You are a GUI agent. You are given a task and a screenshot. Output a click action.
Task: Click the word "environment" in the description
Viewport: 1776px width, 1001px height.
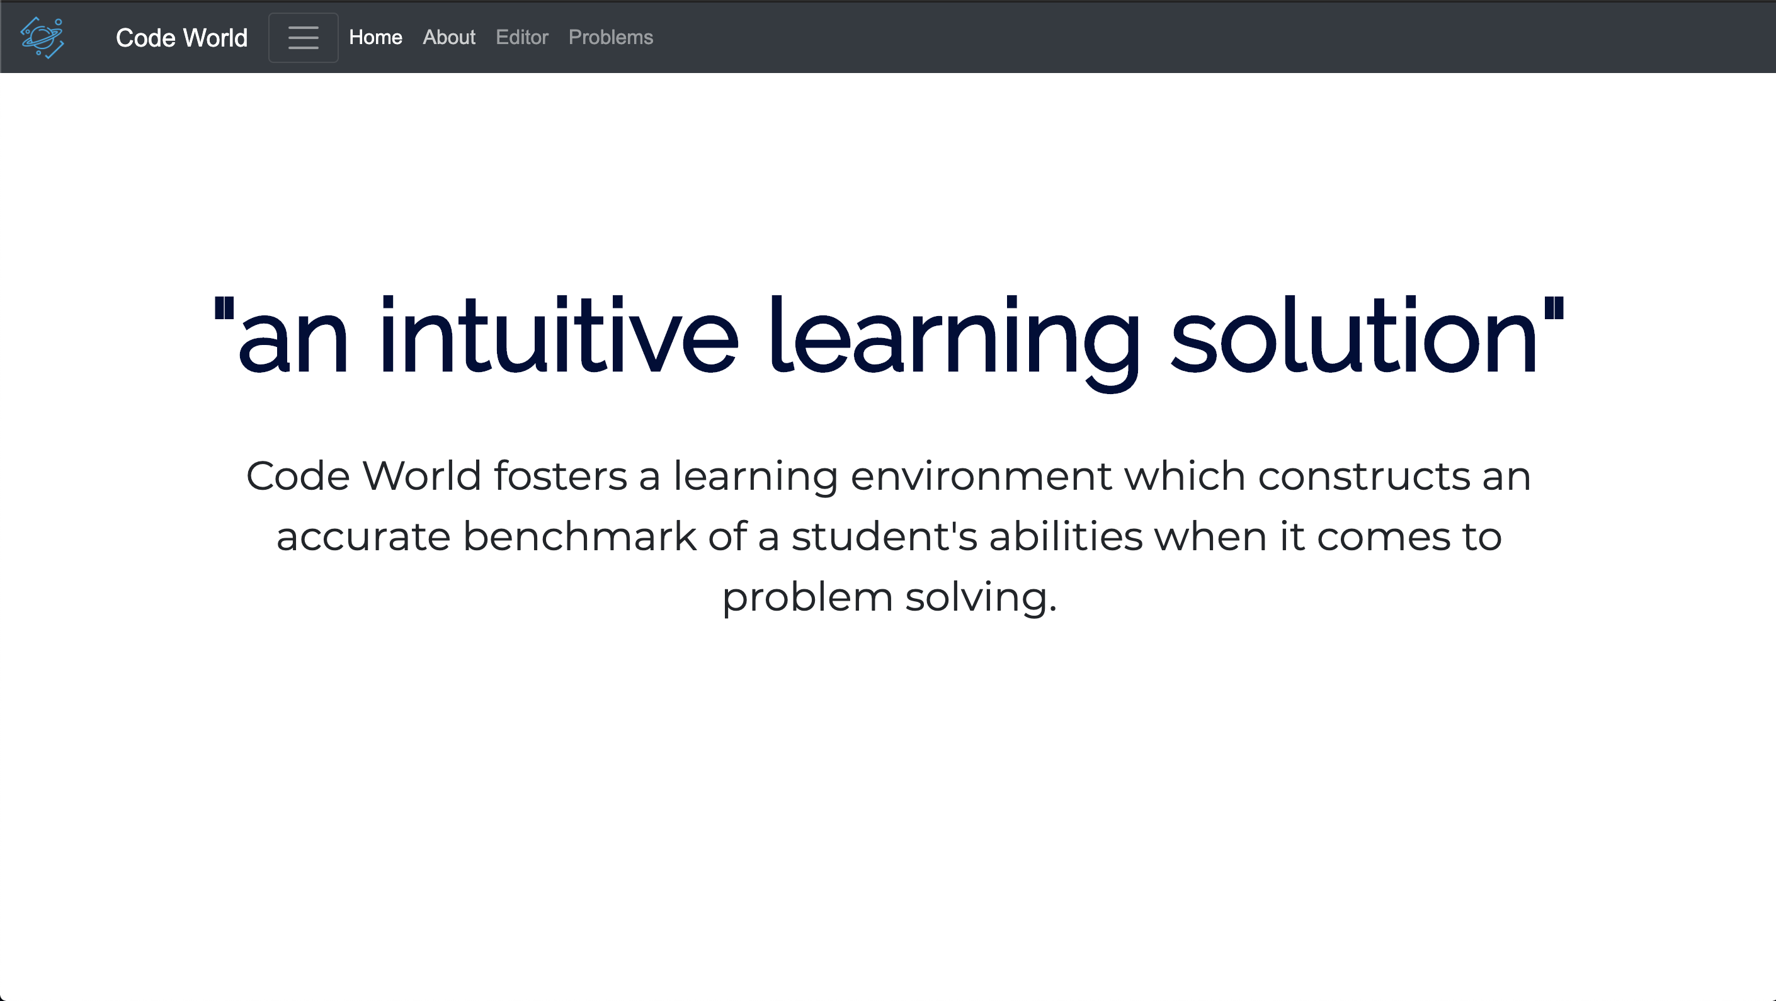[981, 476]
